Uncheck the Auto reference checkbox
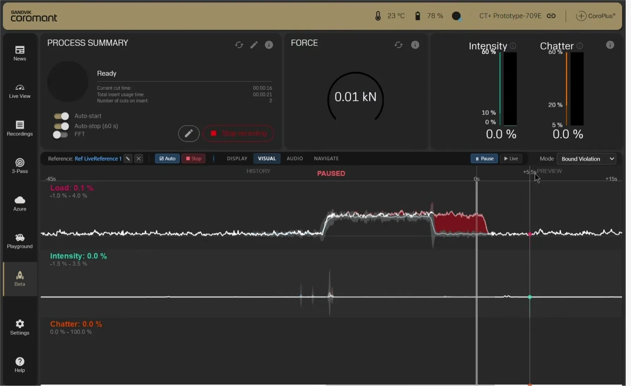631x386 pixels. [x=167, y=159]
